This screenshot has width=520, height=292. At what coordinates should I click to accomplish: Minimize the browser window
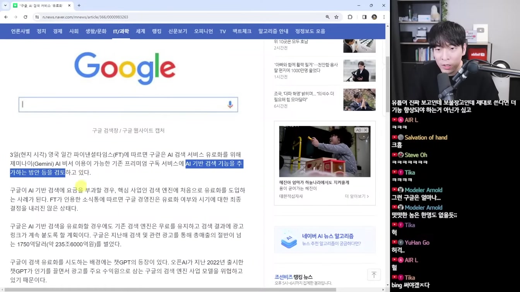click(359, 5)
